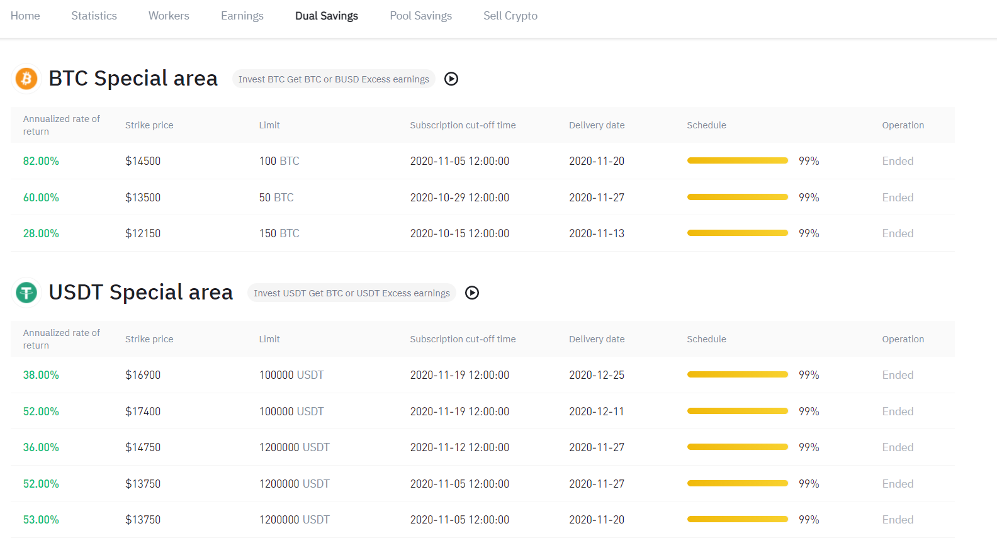Click Ended for the $14500 BTC product
The width and height of the screenshot is (997, 543).
(x=898, y=161)
